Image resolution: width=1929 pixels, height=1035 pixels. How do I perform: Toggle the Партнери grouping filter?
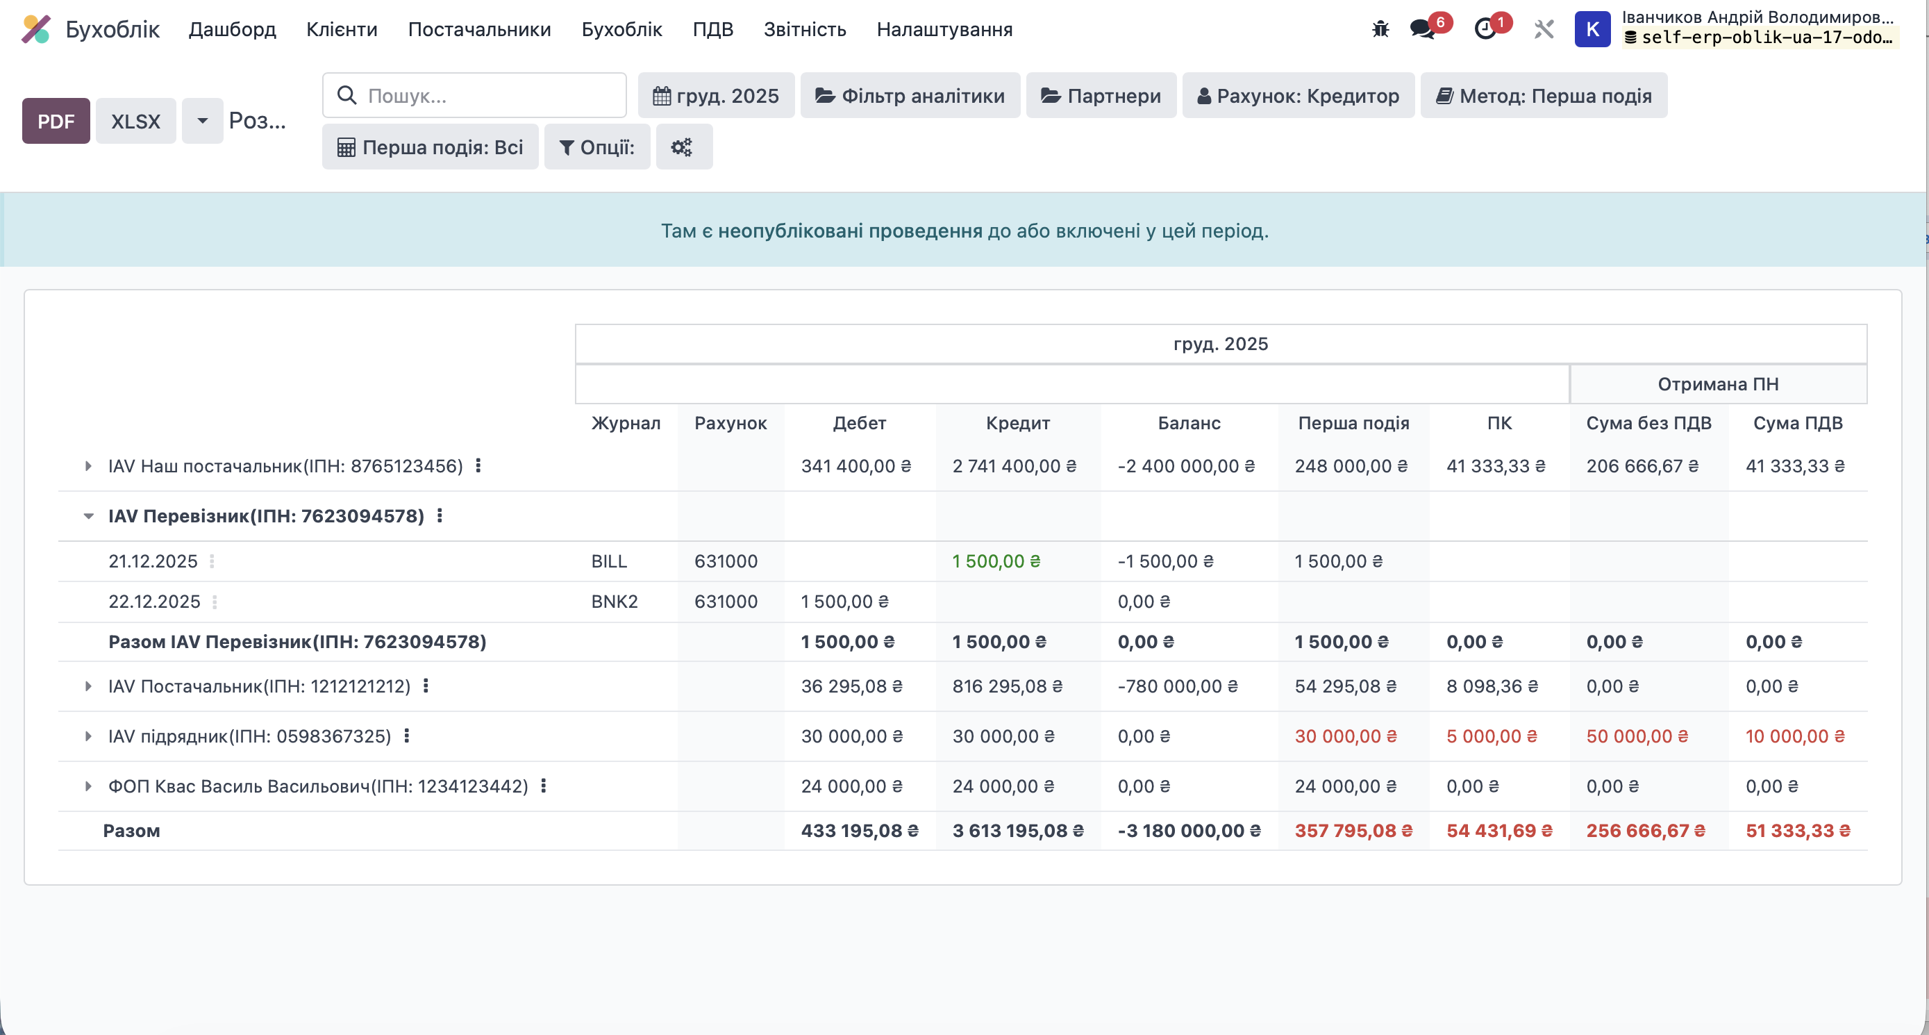coord(1101,95)
